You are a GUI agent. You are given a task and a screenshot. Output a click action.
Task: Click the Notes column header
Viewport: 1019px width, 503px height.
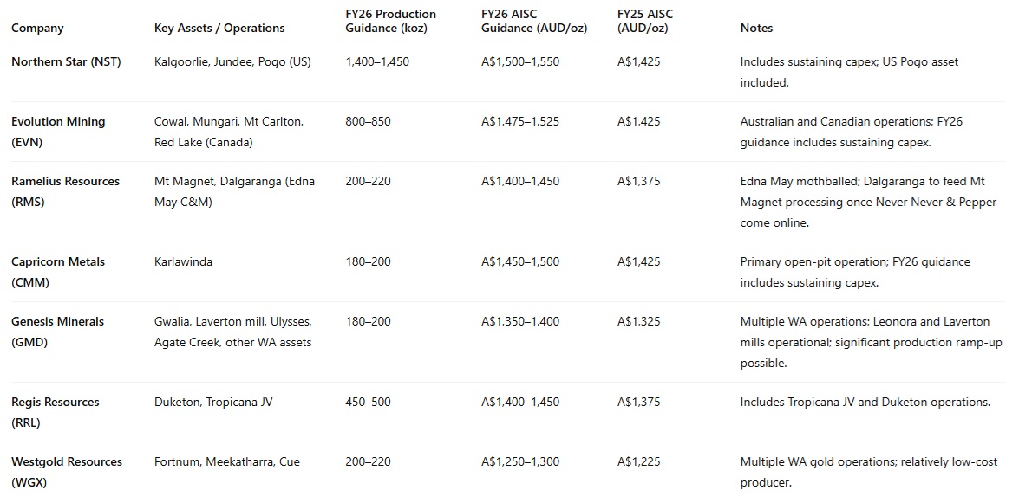(x=756, y=28)
